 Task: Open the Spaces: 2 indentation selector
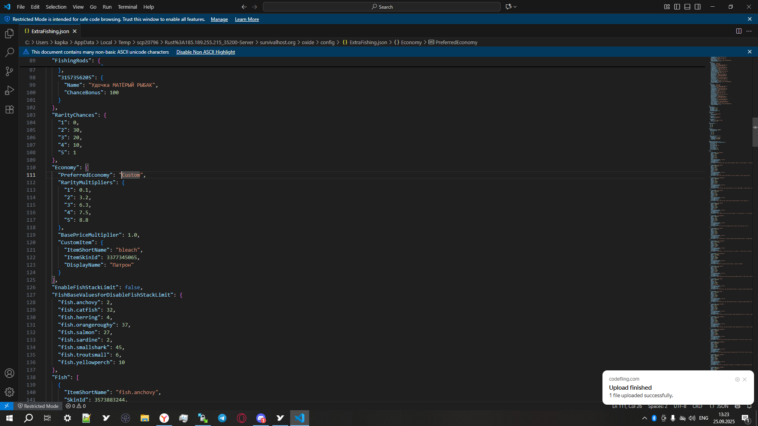click(x=657, y=406)
